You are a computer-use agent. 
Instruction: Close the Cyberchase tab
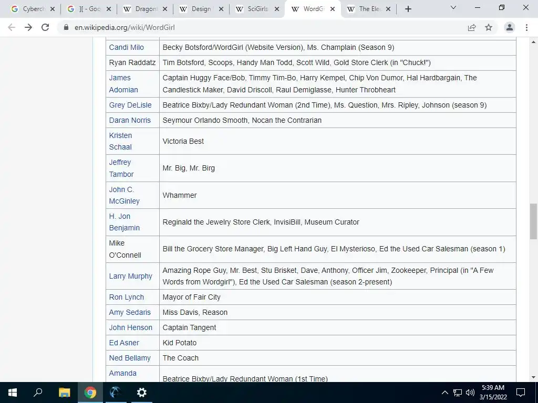click(53, 9)
